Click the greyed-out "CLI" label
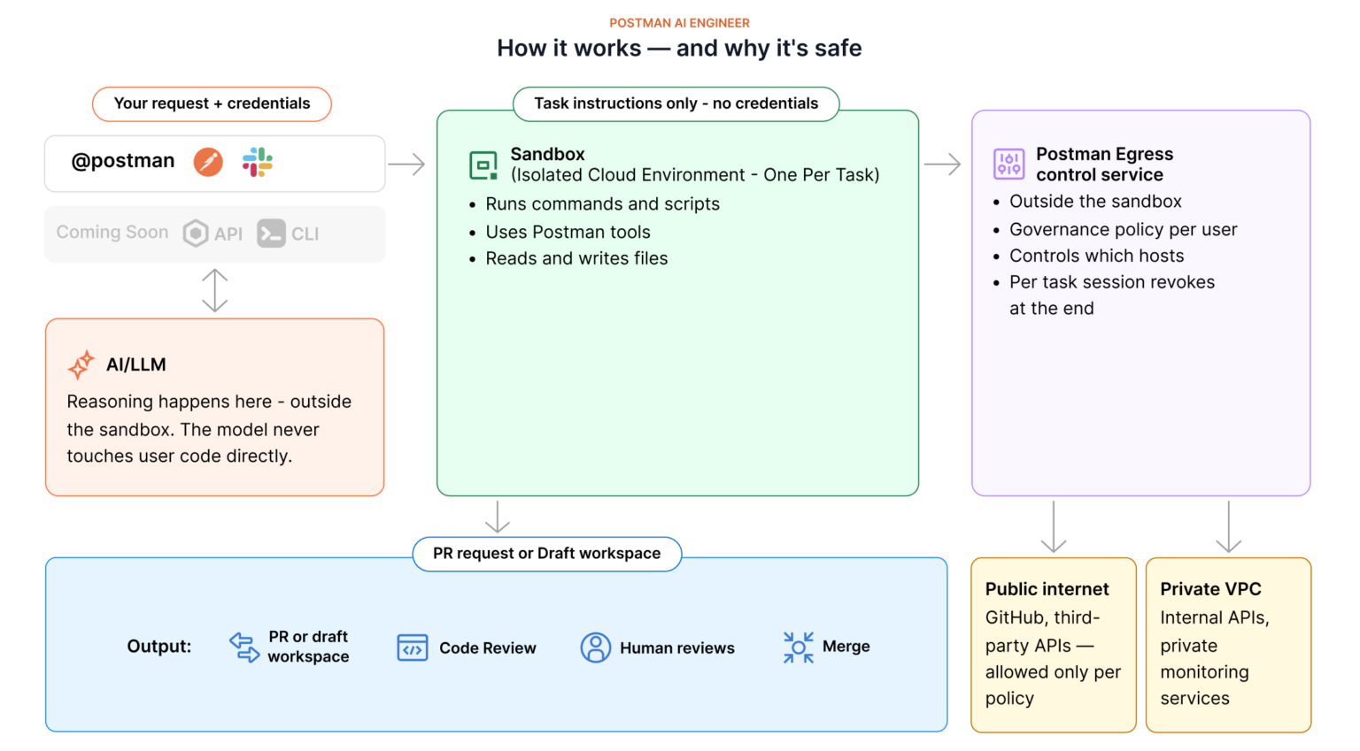The height and width of the screenshot is (751, 1360). [x=305, y=234]
